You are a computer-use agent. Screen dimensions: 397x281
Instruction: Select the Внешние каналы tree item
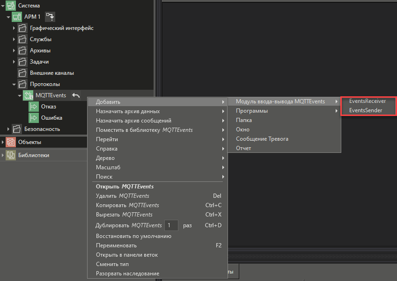pos(51,73)
